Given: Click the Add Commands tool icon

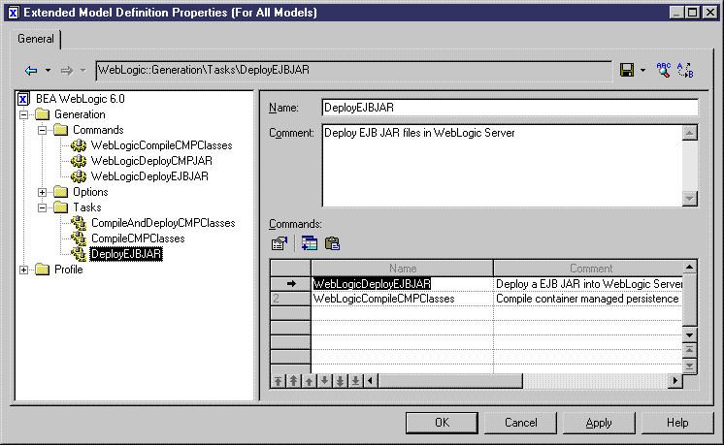Looking at the screenshot, I should coord(309,243).
